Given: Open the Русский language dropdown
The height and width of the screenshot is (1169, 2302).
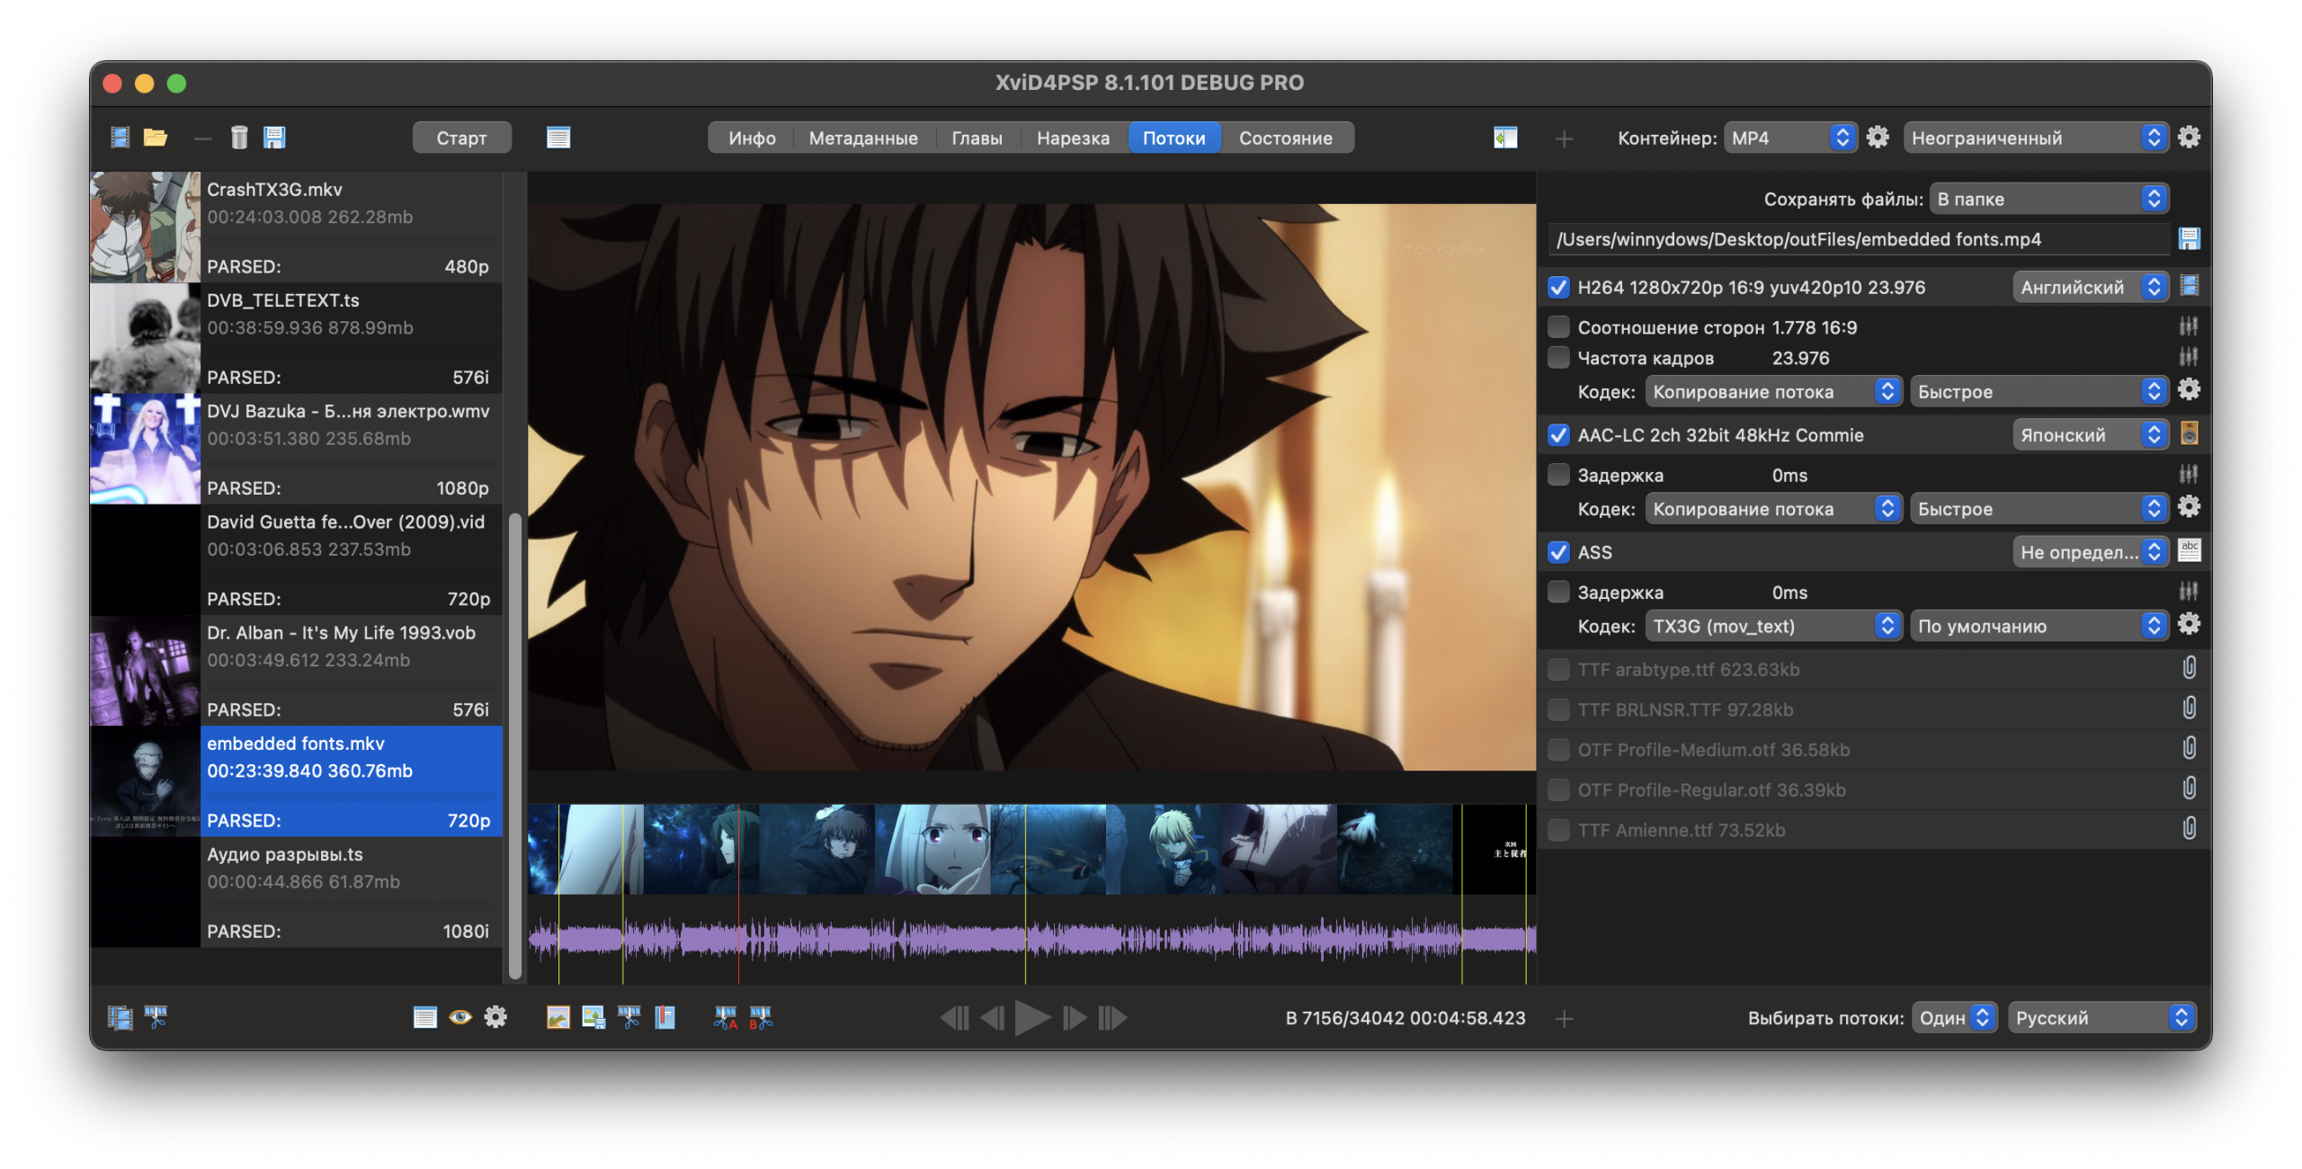Looking at the screenshot, I should (x=2101, y=1018).
